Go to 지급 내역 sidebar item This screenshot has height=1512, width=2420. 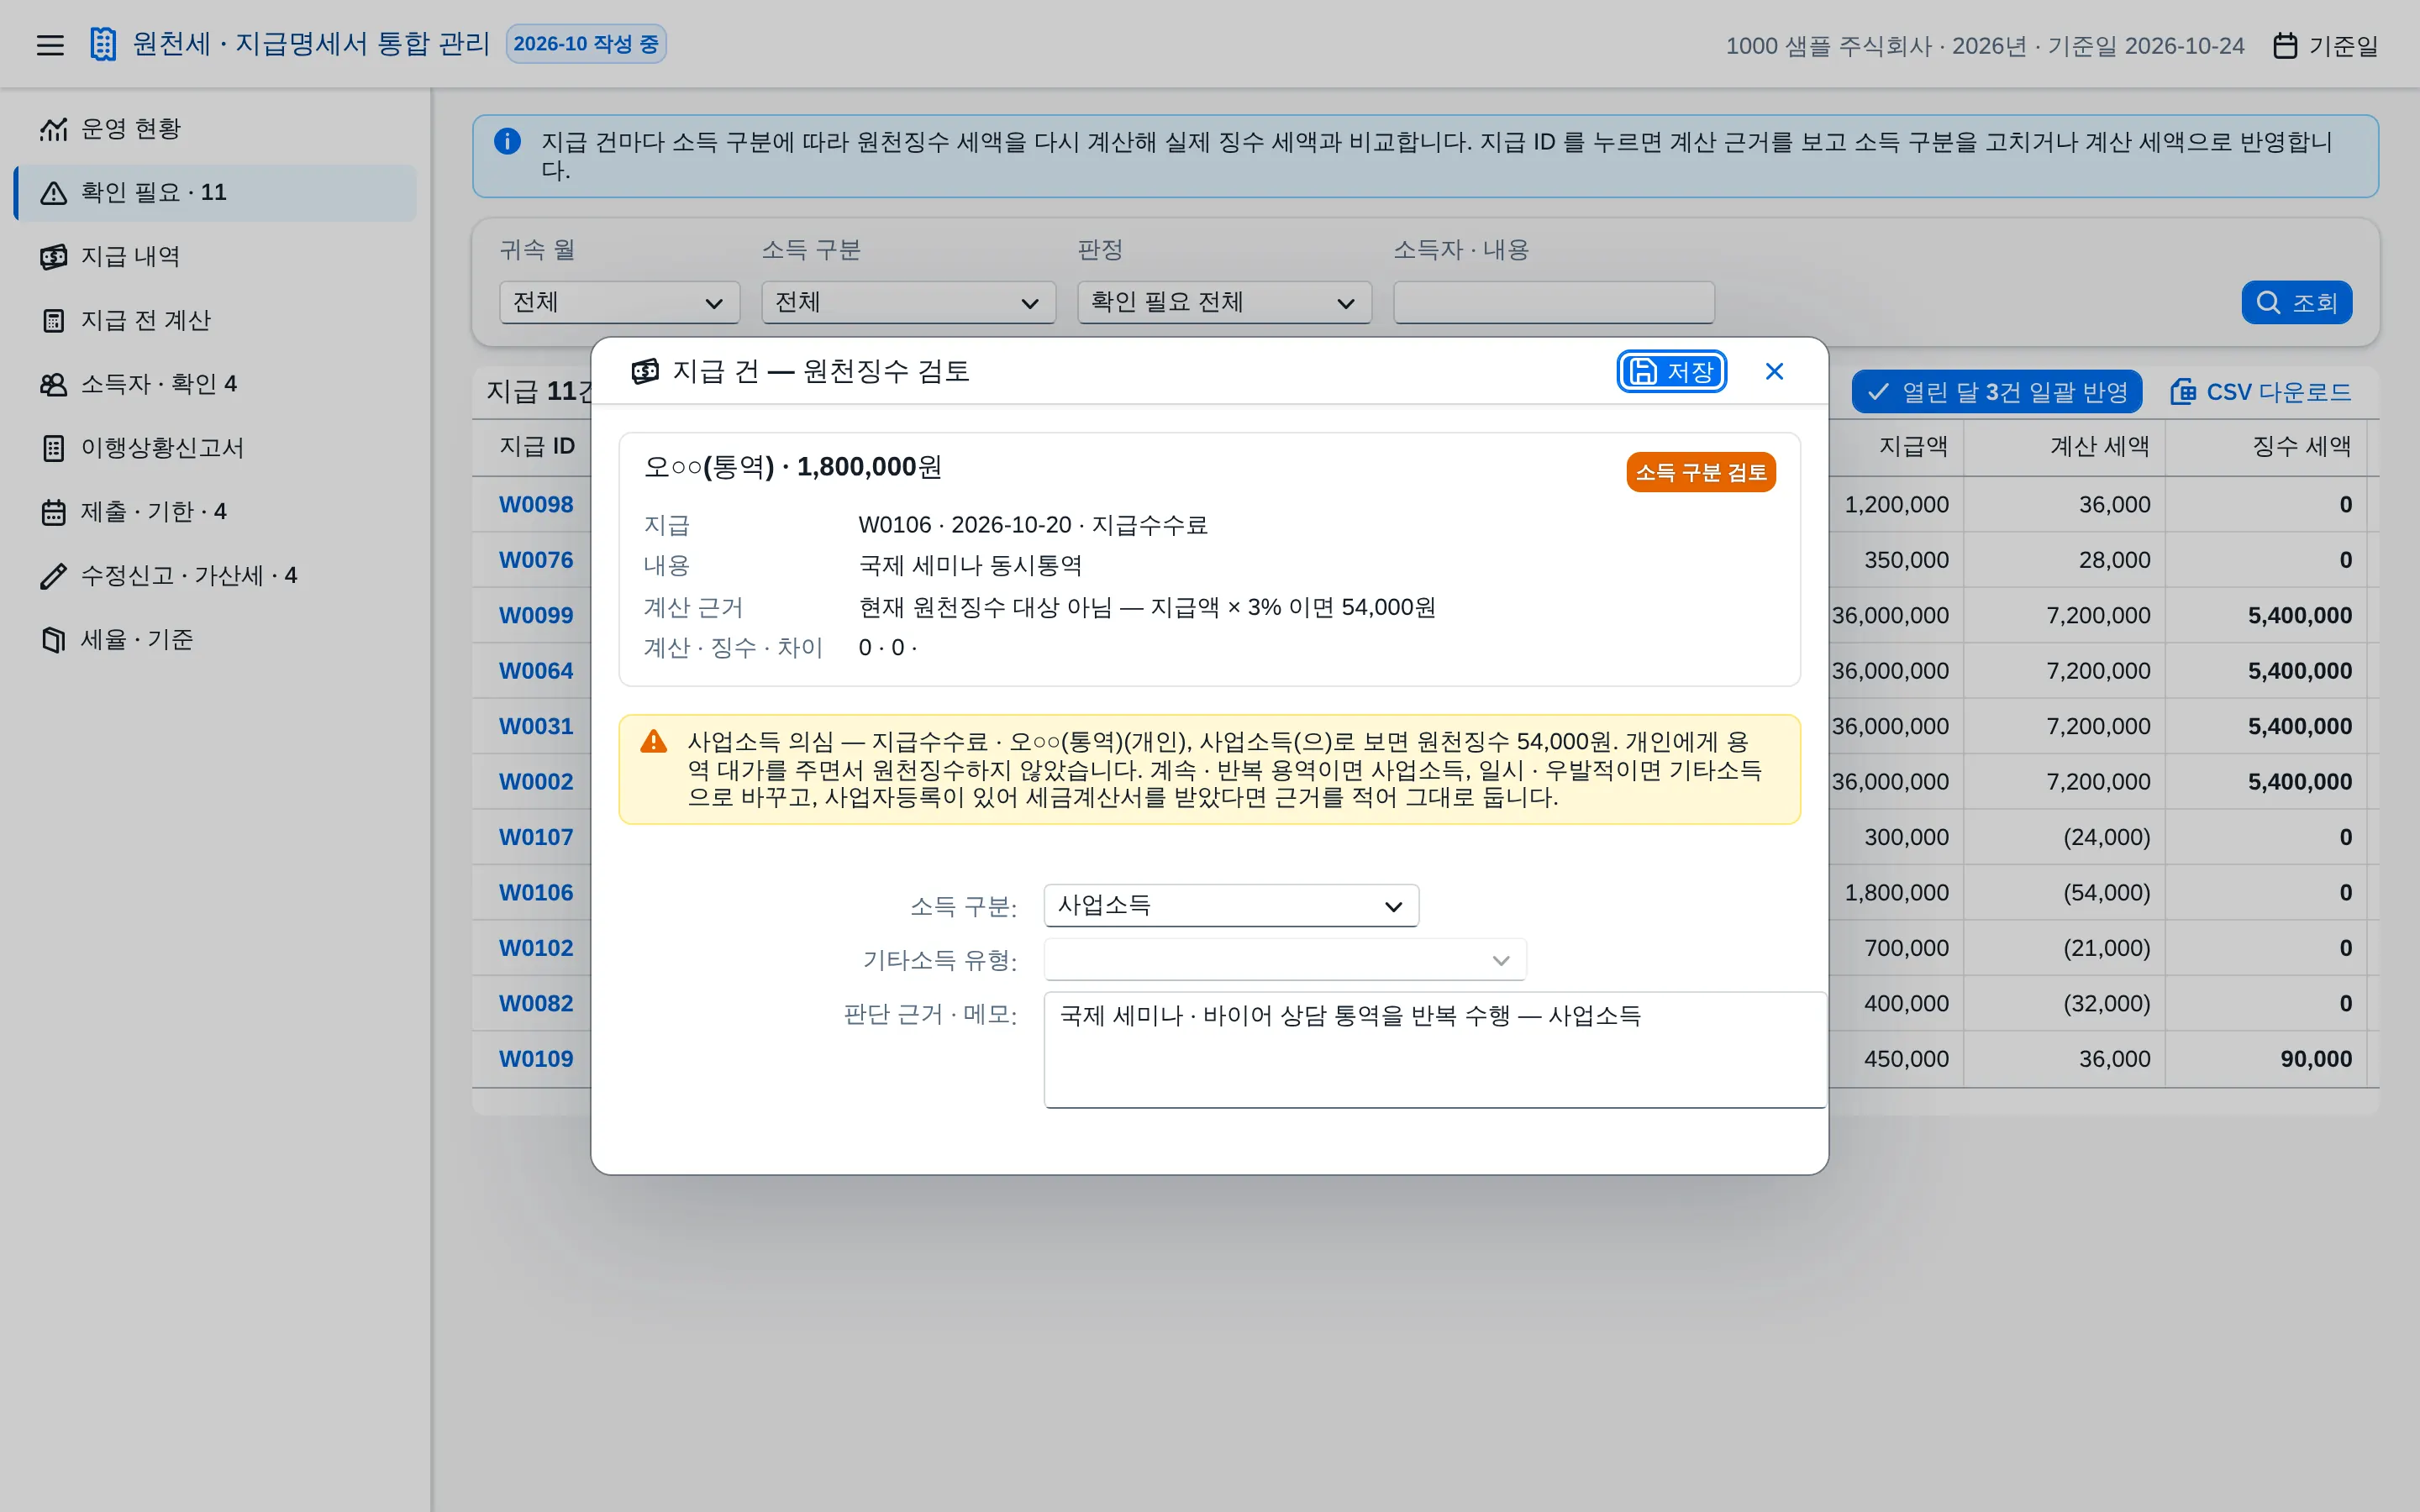pyautogui.click(x=215, y=257)
